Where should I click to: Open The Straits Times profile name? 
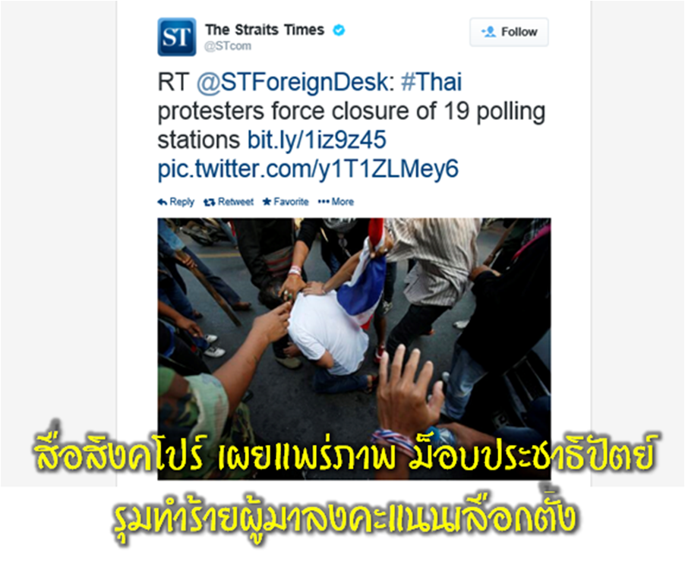(265, 30)
